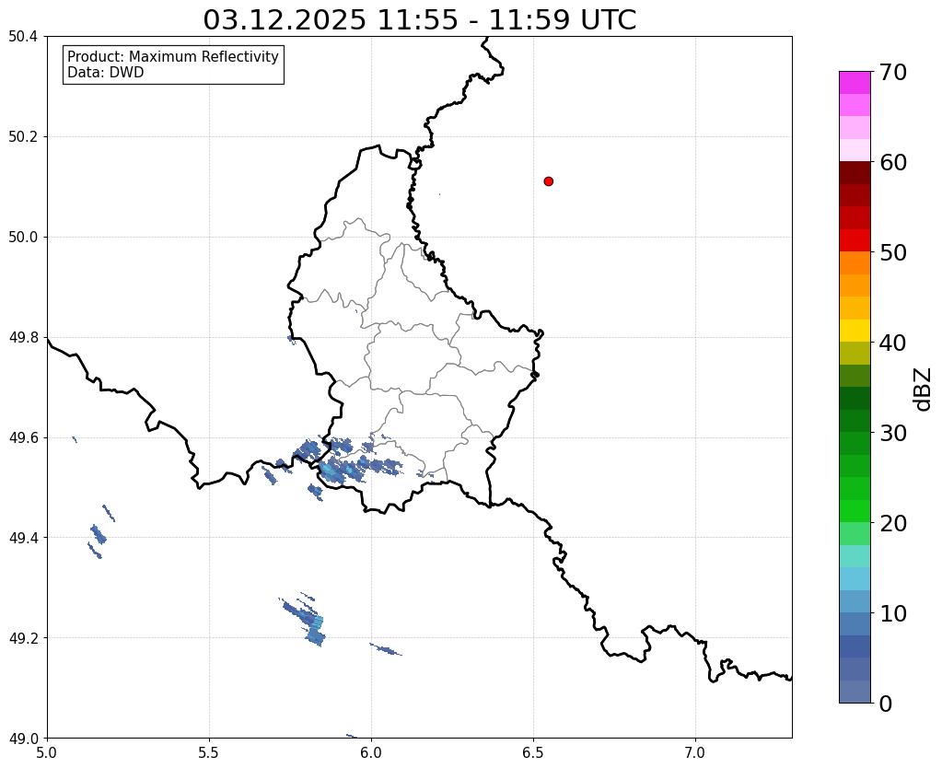Click longitude axis label 6.0
This screenshot has height=768, width=942.
tap(371, 752)
